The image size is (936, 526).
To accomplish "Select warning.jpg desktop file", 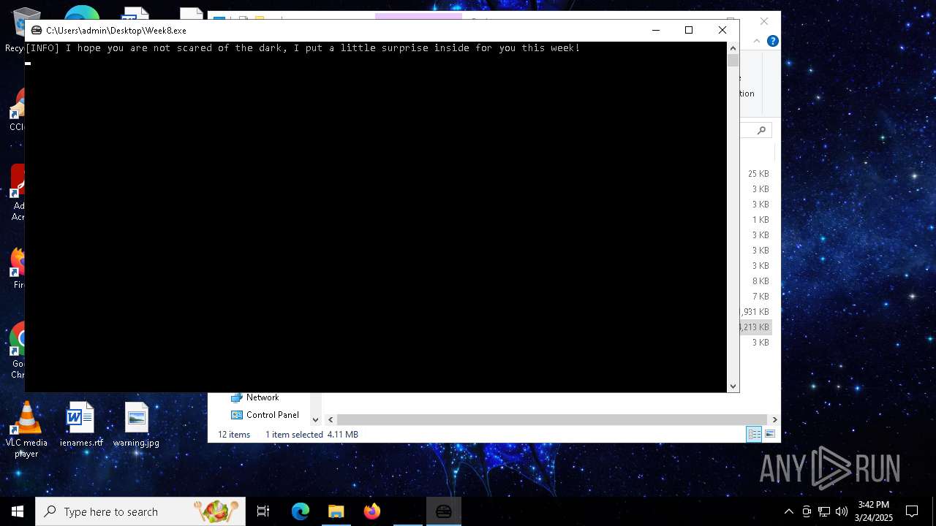I will point(136,425).
